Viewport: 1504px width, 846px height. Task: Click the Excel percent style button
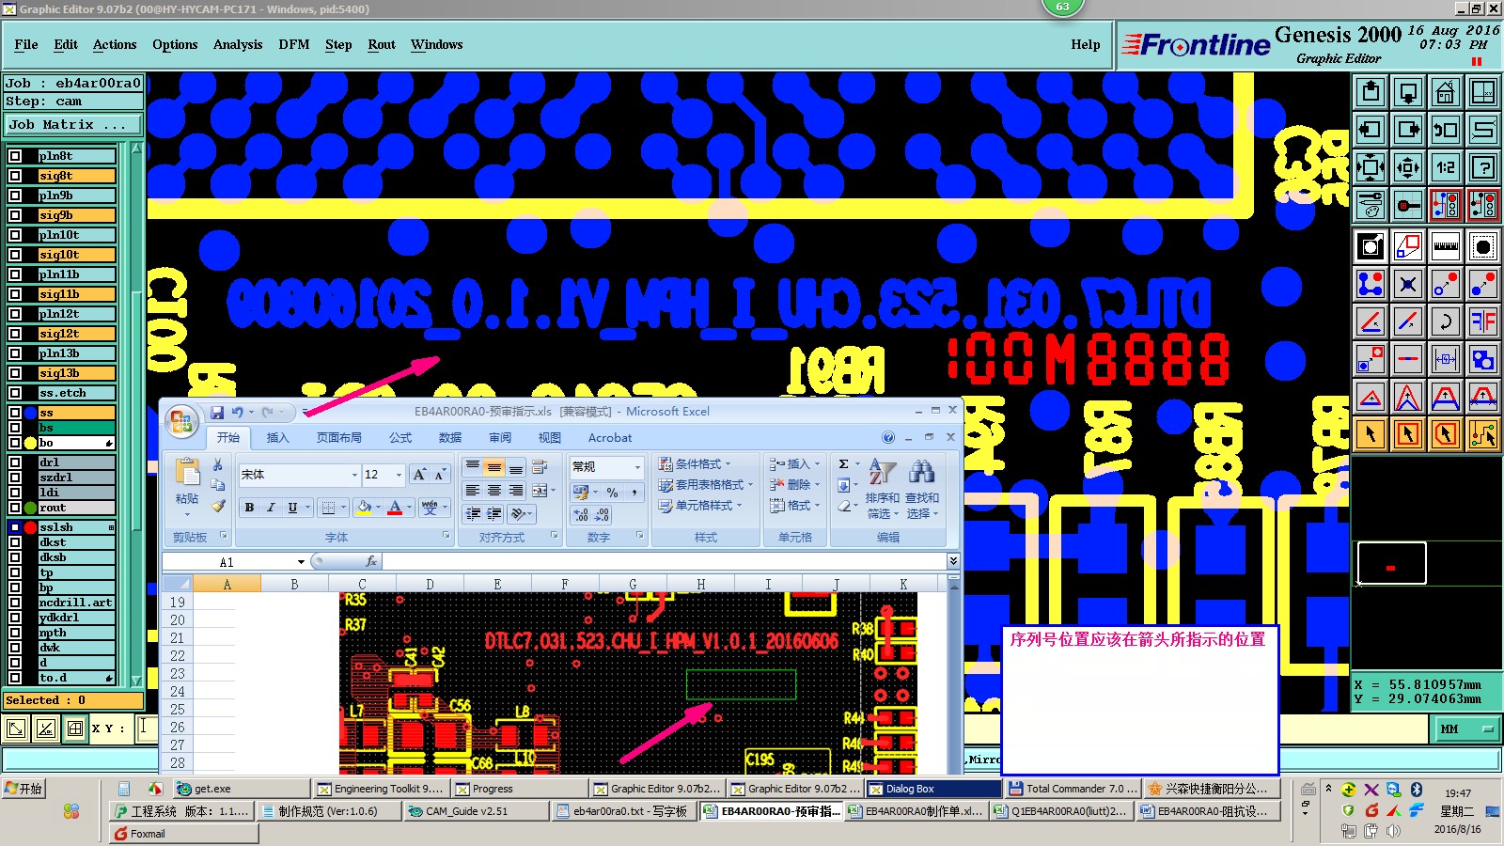pyautogui.click(x=612, y=493)
